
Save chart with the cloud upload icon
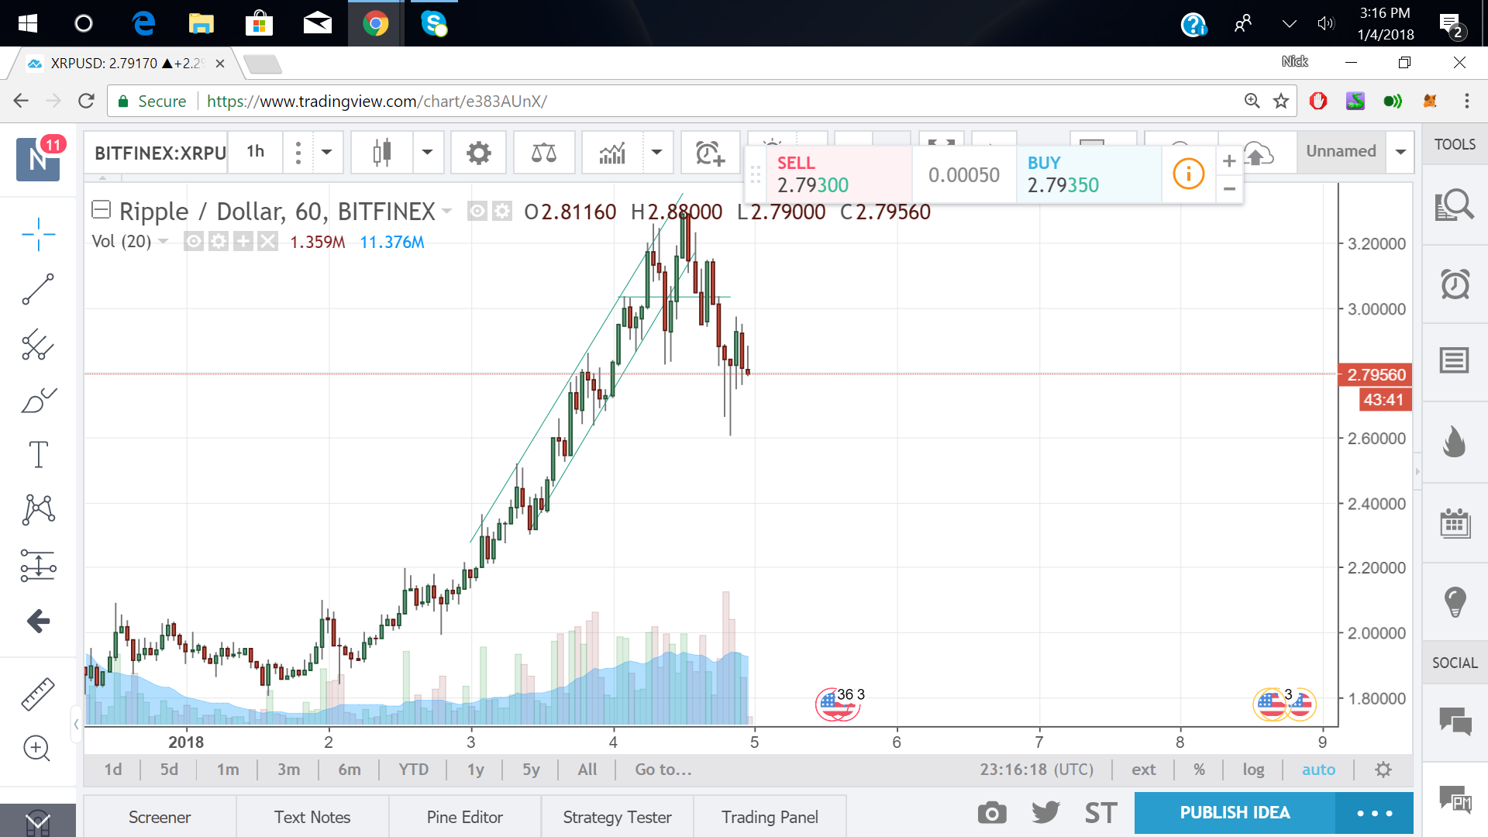tap(1259, 153)
